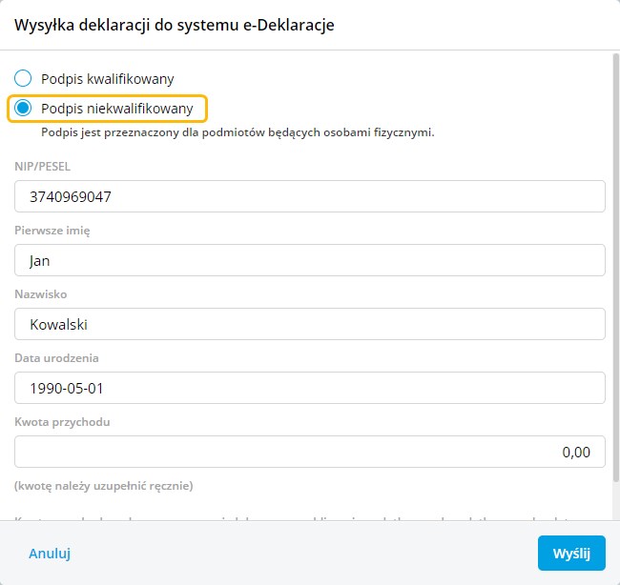
Task: Click the 'Podpis niekwalifikowany' label text
Action: [116, 109]
